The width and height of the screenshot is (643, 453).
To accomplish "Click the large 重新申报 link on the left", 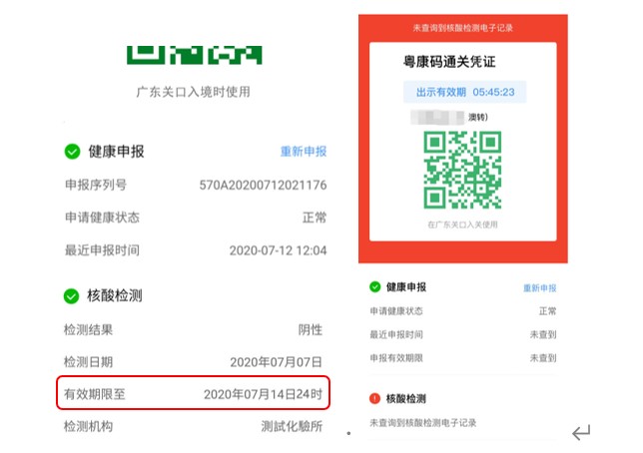I will pyautogui.click(x=304, y=152).
